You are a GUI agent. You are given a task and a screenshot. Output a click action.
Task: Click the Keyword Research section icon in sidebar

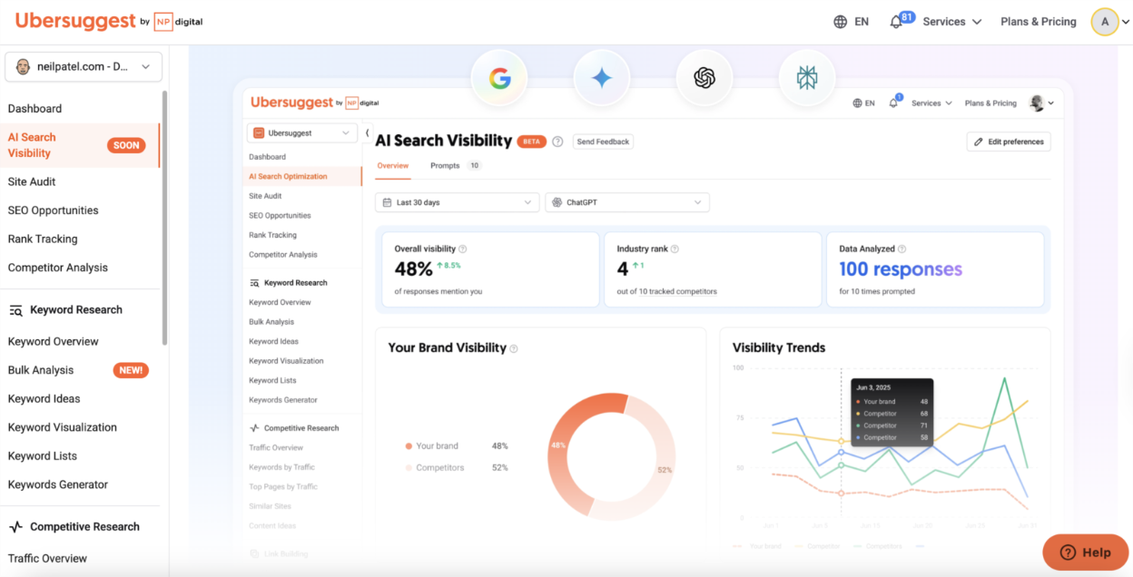[x=15, y=310]
